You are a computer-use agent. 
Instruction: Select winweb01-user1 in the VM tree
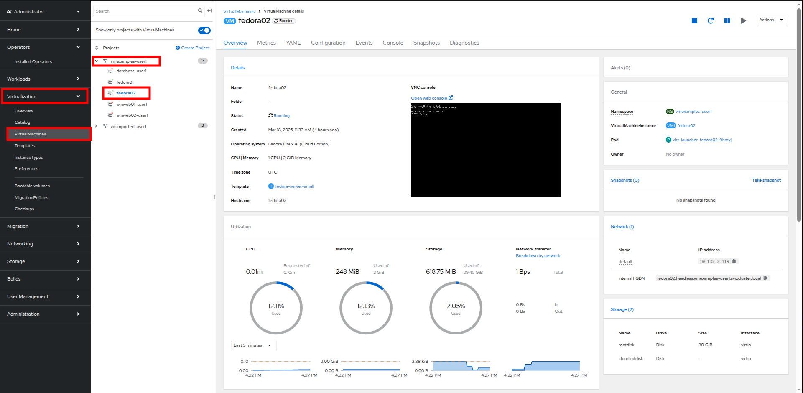[132, 104]
